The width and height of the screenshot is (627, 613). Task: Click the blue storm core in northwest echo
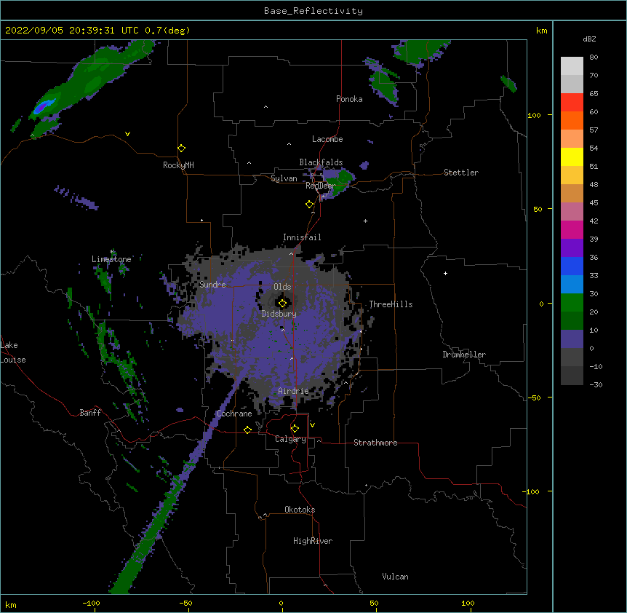pos(43,106)
